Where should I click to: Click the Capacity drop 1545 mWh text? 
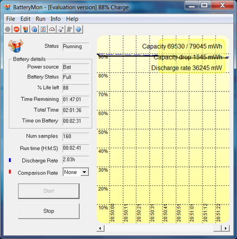click(x=188, y=57)
